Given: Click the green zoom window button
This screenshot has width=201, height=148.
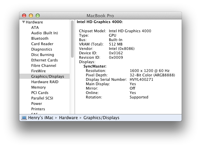Looking at the screenshot, I should click(38, 16).
